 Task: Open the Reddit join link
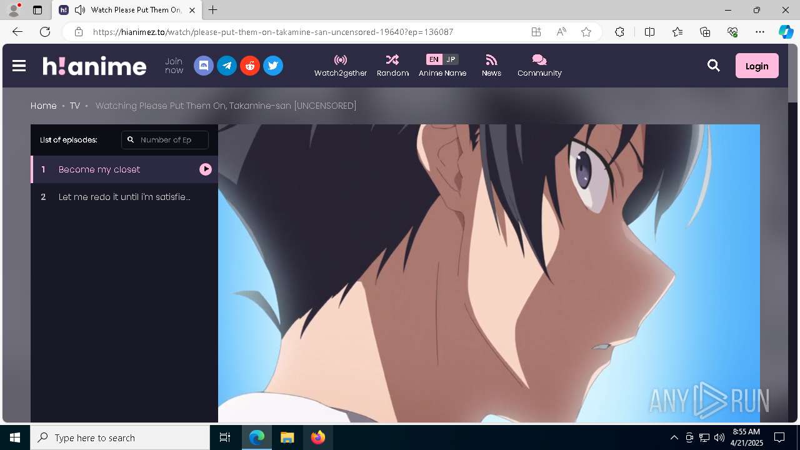pos(250,66)
